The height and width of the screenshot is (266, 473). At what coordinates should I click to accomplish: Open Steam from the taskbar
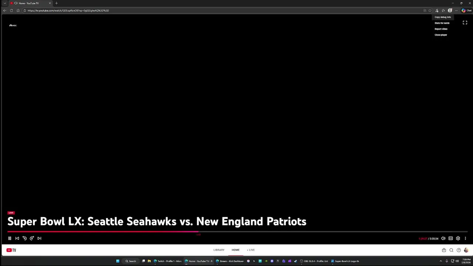(295, 261)
